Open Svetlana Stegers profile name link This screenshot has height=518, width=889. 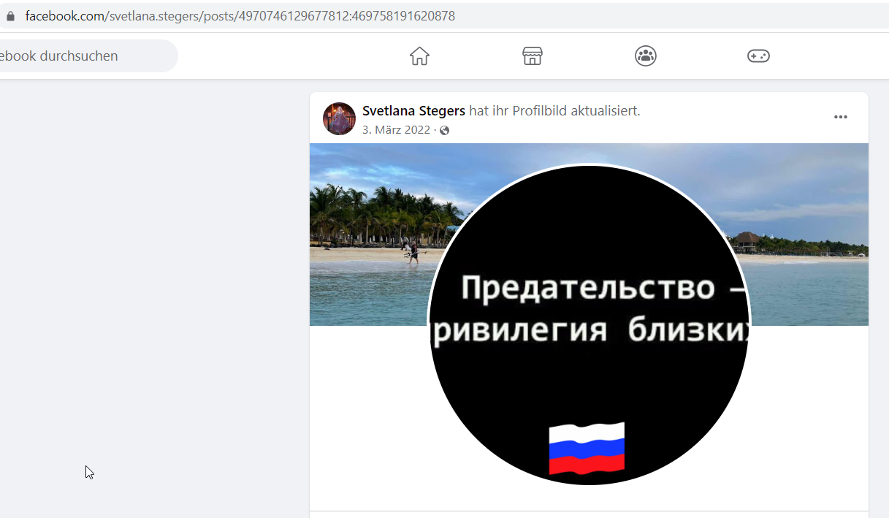[413, 111]
